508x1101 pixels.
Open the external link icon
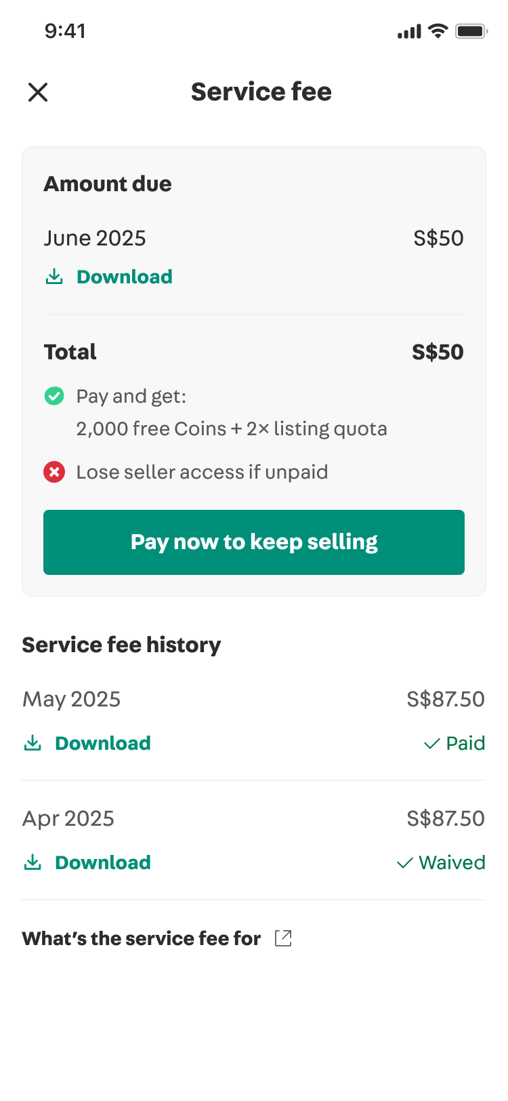[283, 938]
